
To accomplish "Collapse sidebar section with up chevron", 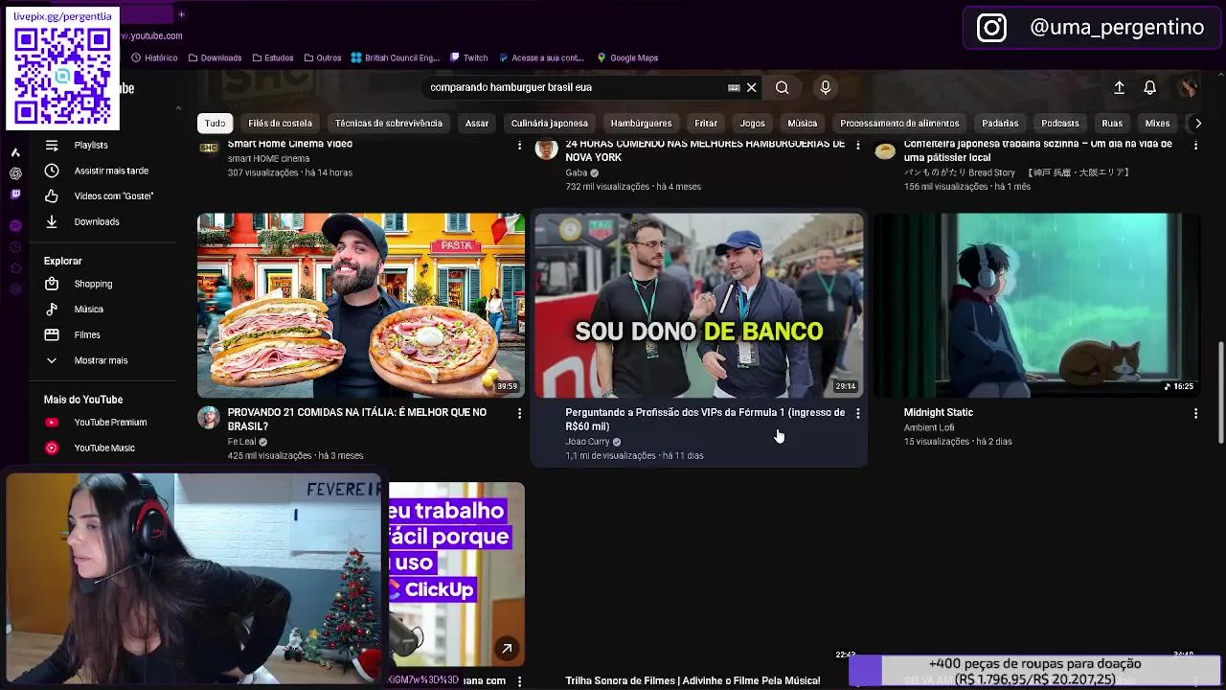I will pos(178,108).
